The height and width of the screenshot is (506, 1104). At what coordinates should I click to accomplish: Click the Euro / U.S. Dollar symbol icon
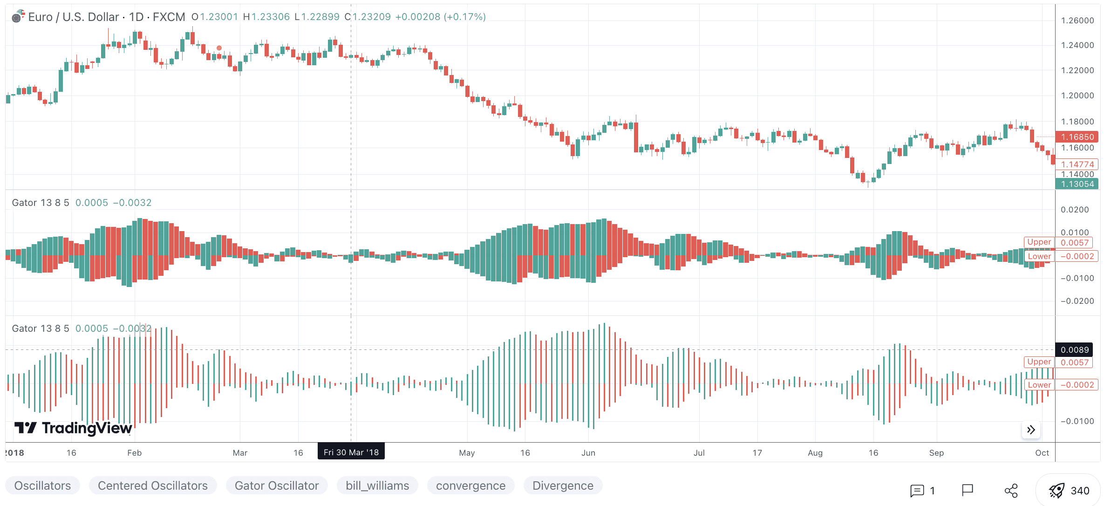pos(18,17)
